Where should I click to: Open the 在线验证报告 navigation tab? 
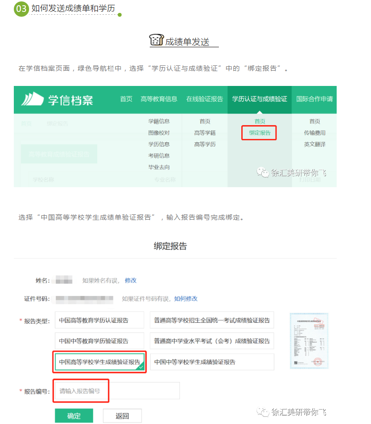205,99
